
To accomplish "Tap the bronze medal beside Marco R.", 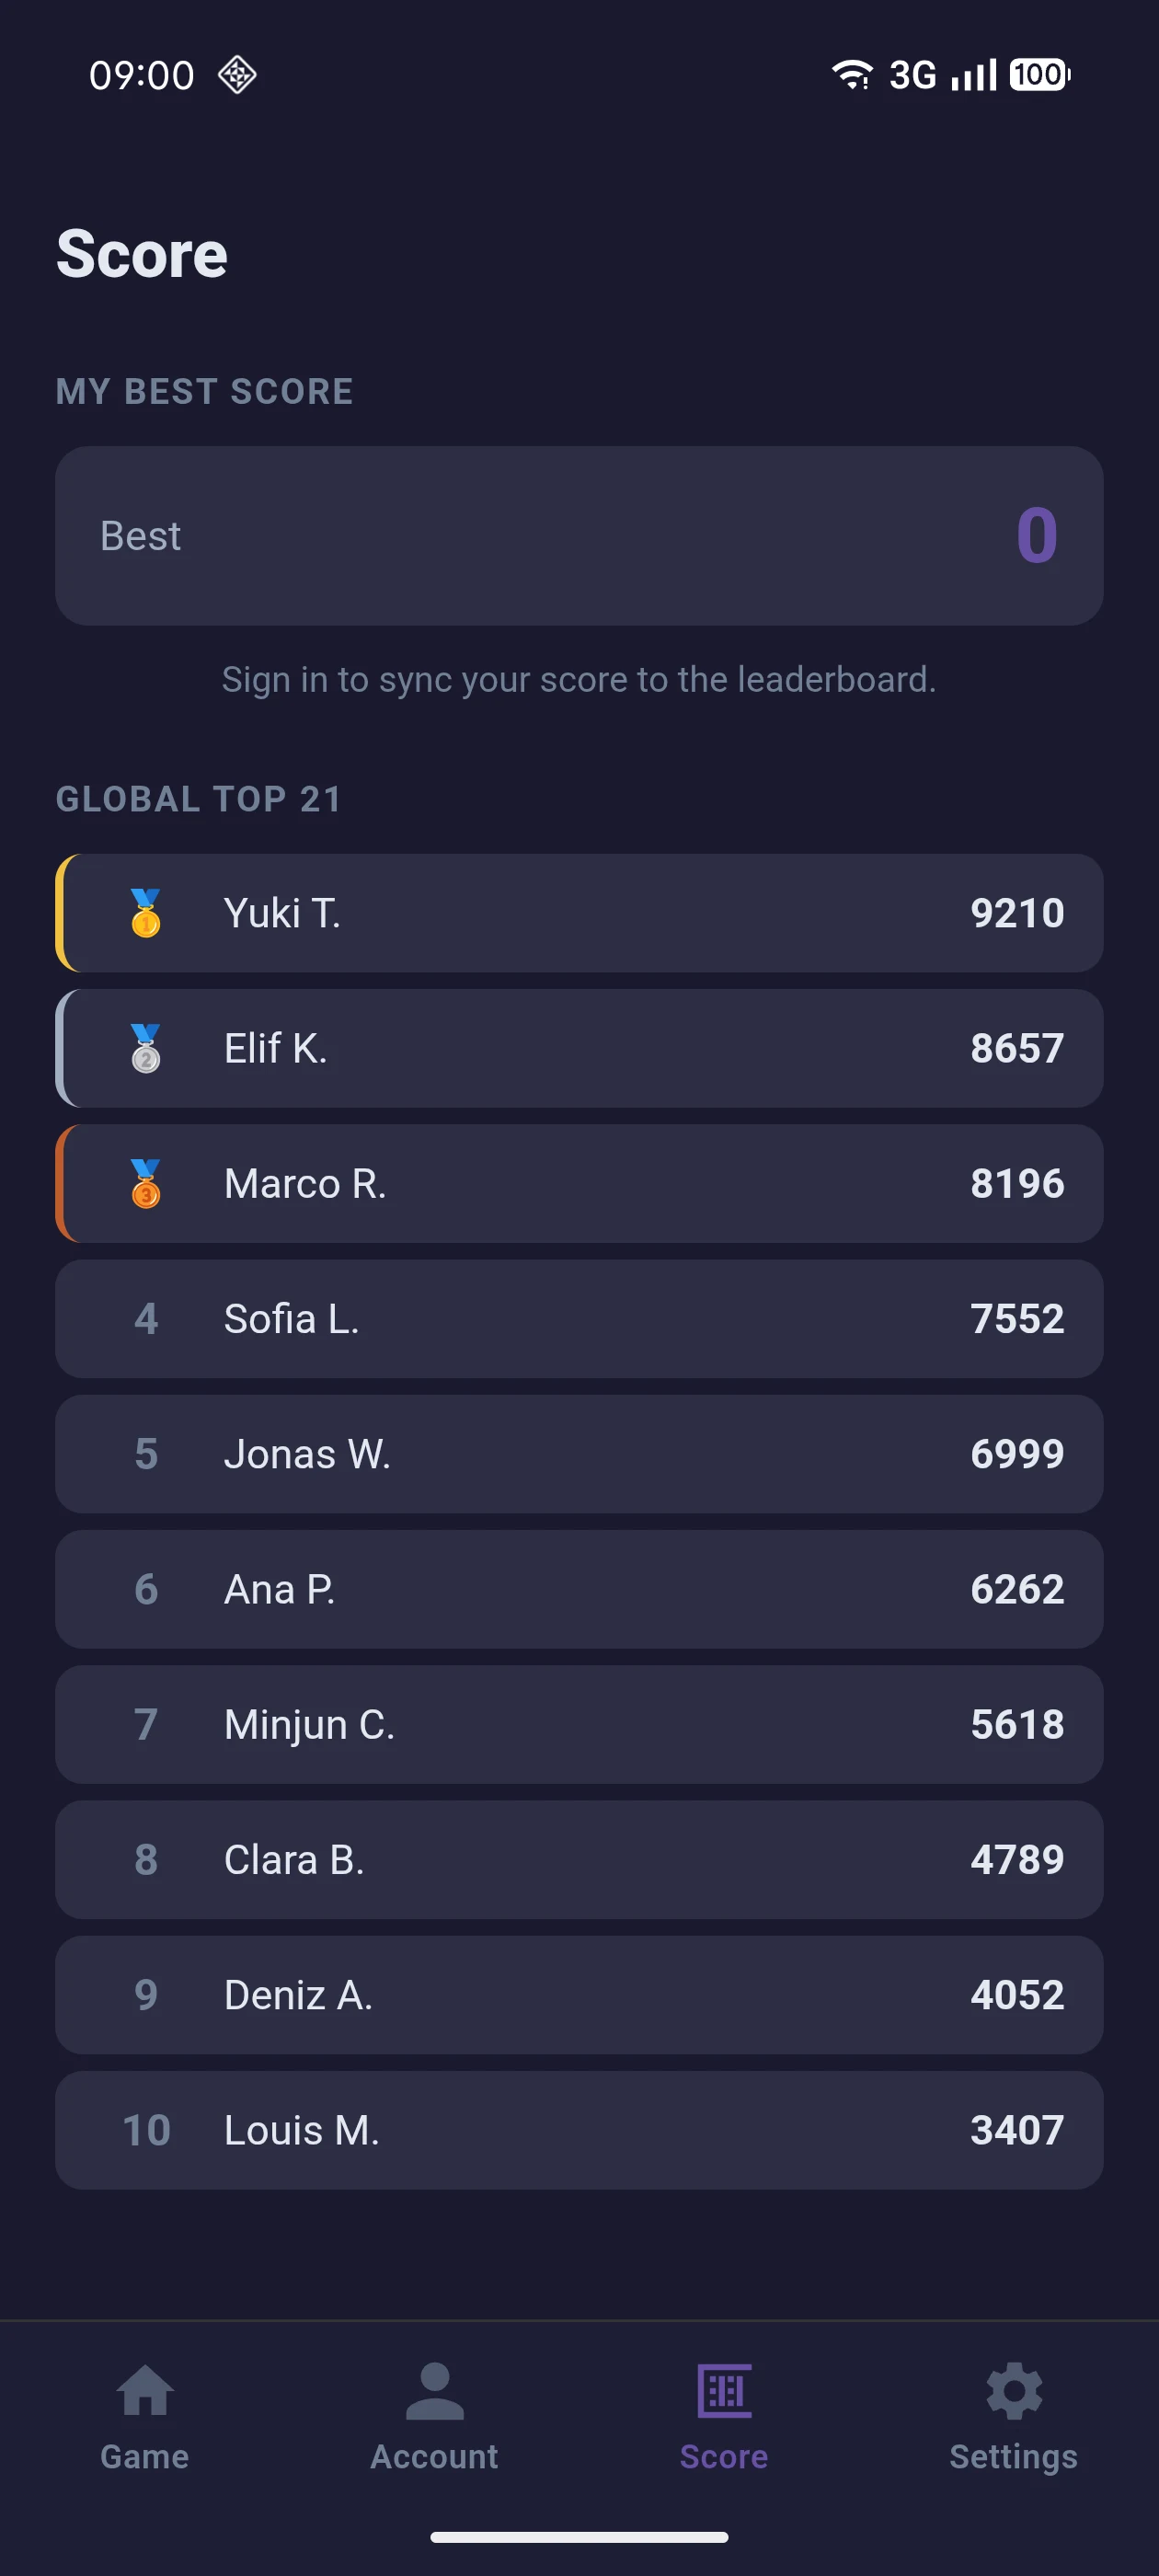I will (x=146, y=1183).
